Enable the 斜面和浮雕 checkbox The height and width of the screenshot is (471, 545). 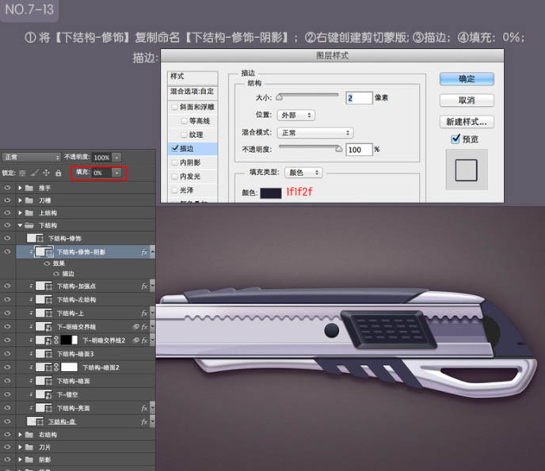pyautogui.click(x=174, y=107)
